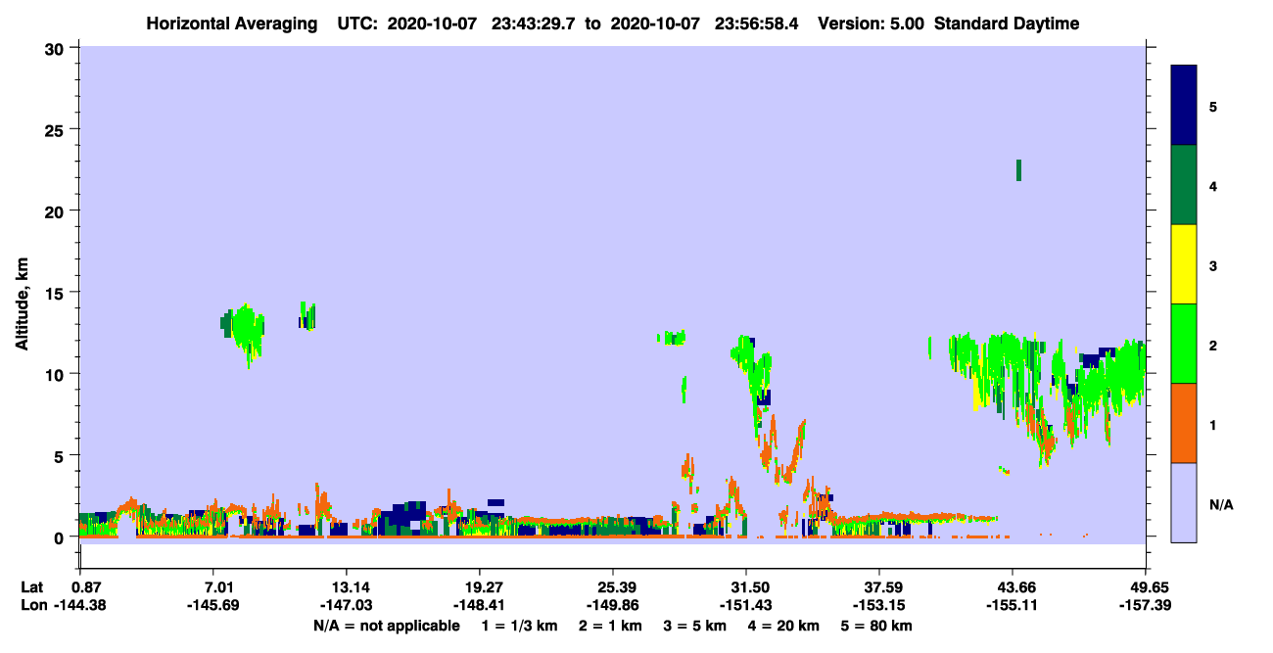Click the isolated dark green feature above 20 km
The width and height of the screenshot is (1273, 653).
coord(1019,170)
